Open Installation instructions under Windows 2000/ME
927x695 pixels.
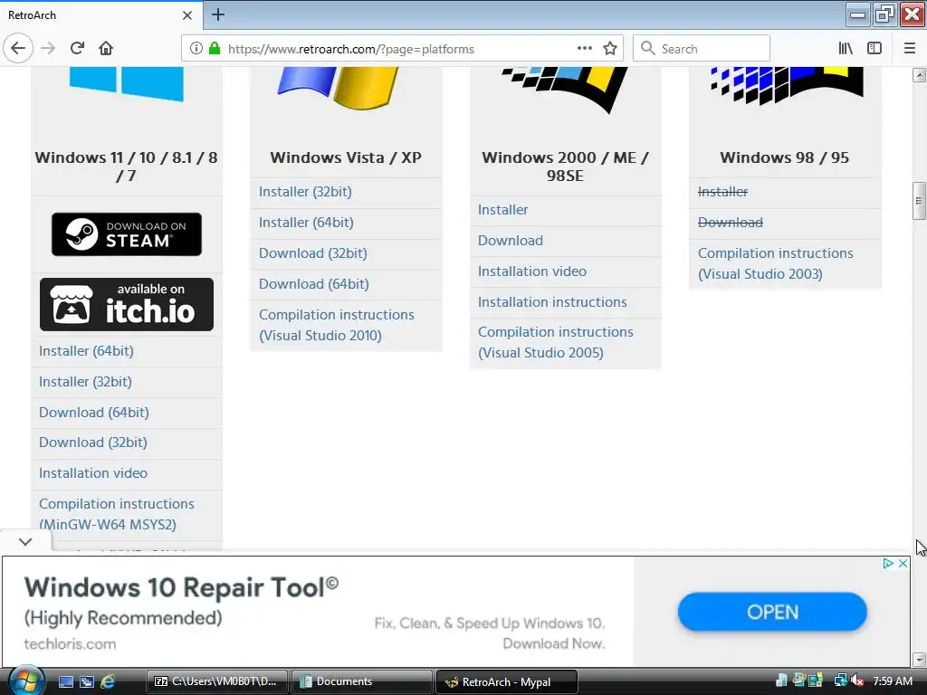552,302
